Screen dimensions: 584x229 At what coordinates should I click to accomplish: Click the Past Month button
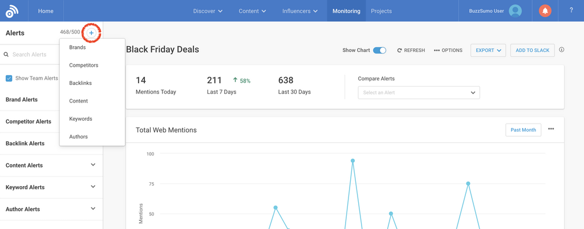pyautogui.click(x=523, y=130)
